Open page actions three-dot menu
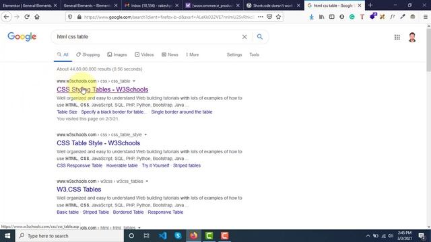 tap(261, 17)
